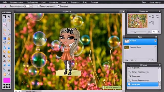Click the lock icon on Задний фон
Viewport: 164px width, 92px height.
[155, 47]
